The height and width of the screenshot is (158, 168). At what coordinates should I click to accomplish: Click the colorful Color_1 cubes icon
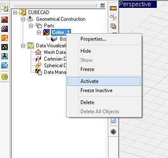(46, 32)
